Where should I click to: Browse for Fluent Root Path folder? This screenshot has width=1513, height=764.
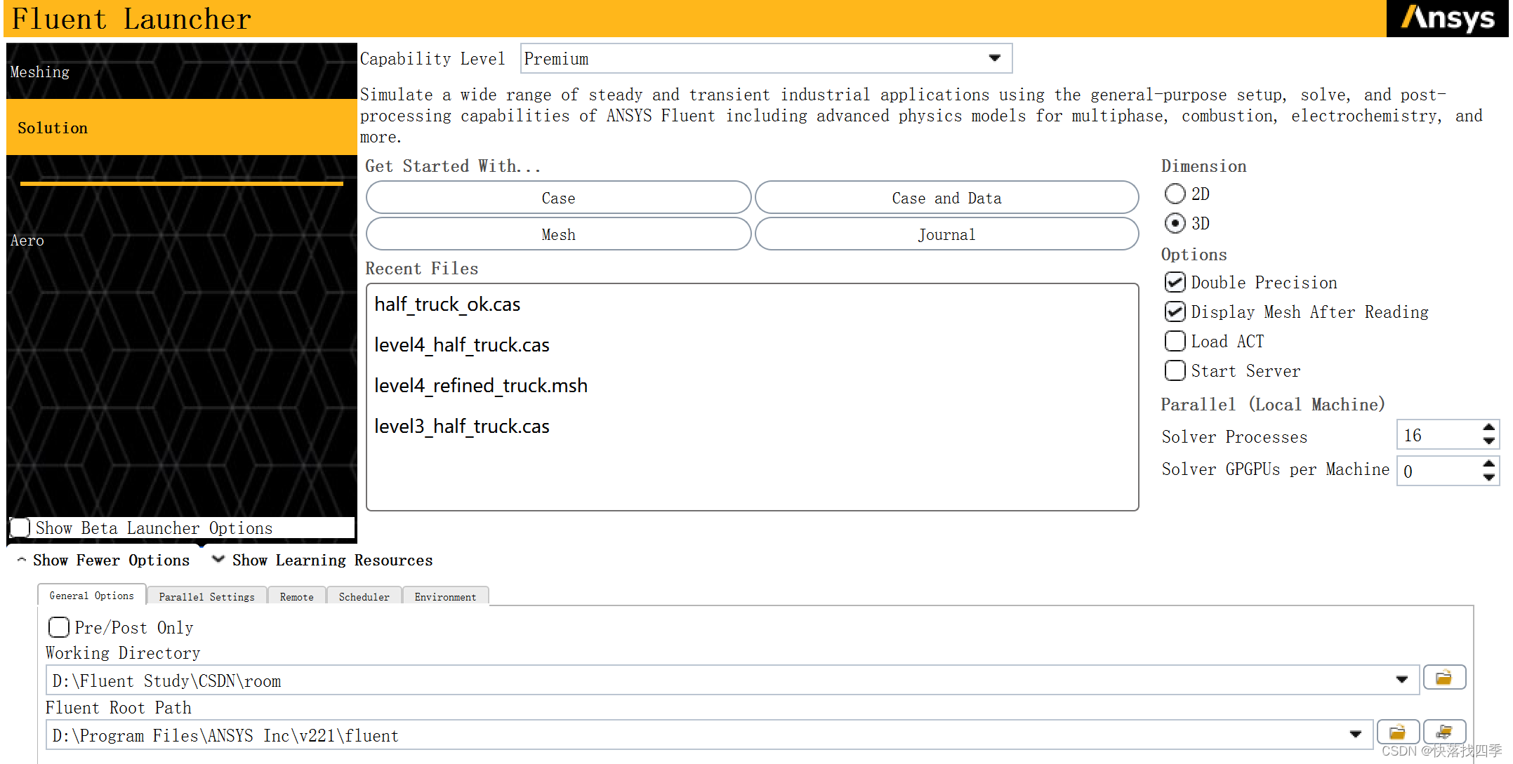(x=1397, y=732)
